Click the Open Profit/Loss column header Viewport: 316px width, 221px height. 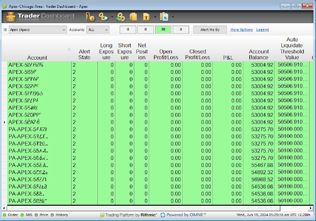[166, 55]
